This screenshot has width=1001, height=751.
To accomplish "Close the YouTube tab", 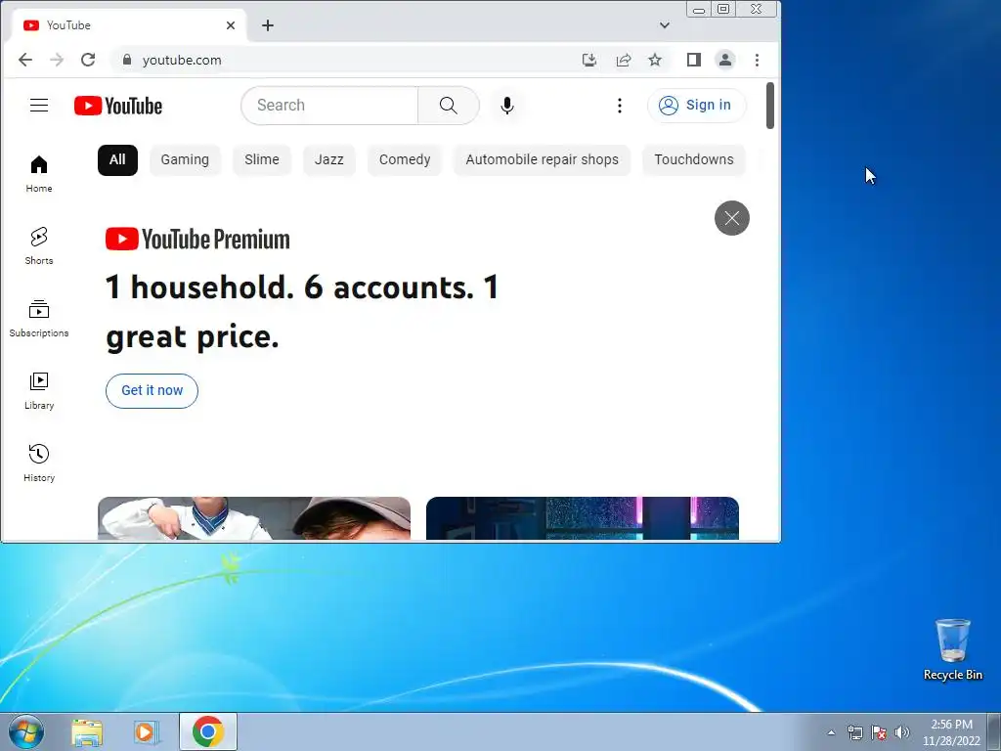I will pos(231,25).
